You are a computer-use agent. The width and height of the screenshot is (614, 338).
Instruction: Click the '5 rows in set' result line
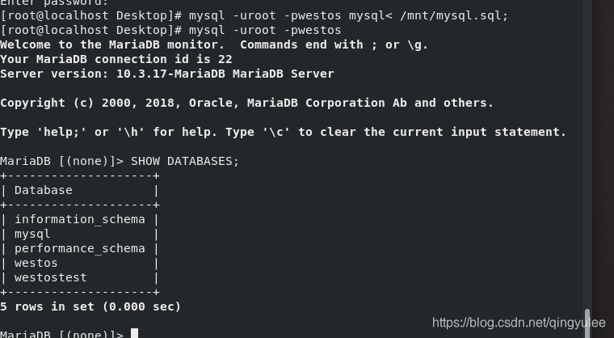coord(90,306)
